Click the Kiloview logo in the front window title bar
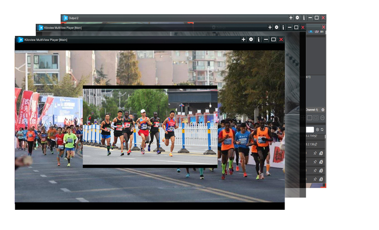This screenshot has width=379, height=230. (21, 39)
